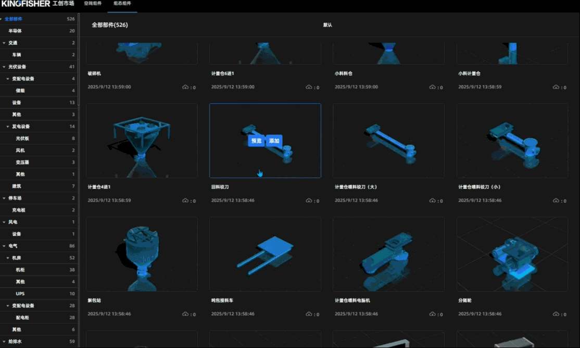This screenshot has width=580, height=348.
Task: Collapse the 全部部件 root category
Action: [2, 19]
